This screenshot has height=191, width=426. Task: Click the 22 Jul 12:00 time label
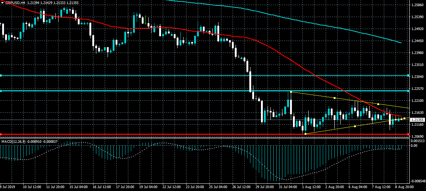tap(172, 187)
